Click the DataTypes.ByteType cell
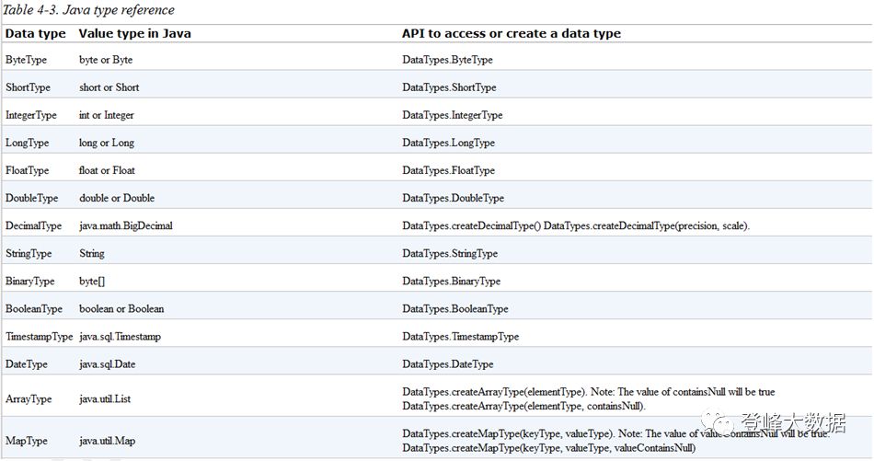This screenshot has width=874, height=461. [448, 60]
